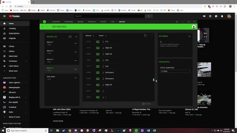The width and height of the screenshot is (237, 133).
Task: Click Windows taskbar search box
Action: [x=27, y=130]
